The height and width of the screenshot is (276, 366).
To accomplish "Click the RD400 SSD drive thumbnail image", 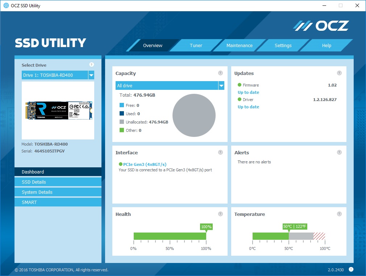I will 59,110.
